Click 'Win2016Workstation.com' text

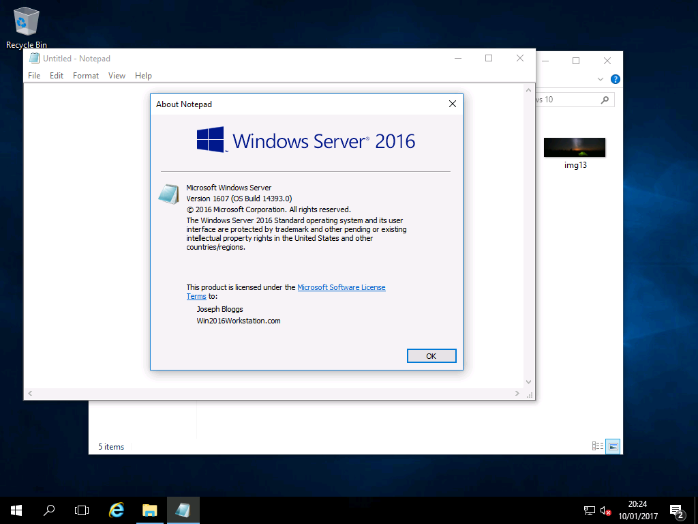click(239, 321)
